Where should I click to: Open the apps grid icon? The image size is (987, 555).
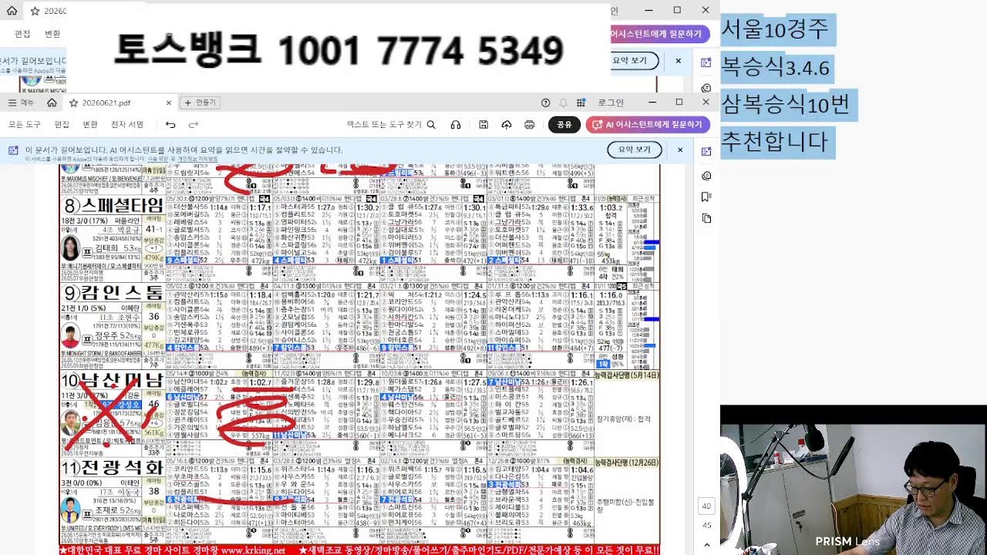click(x=581, y=103)
